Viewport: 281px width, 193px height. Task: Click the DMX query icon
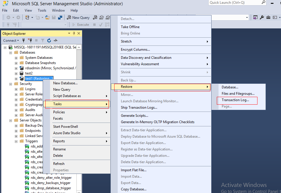click(x=108, y=17)
